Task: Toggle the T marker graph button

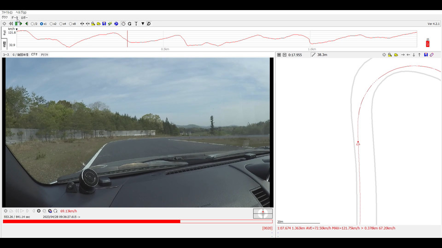Action: point(136,23)
